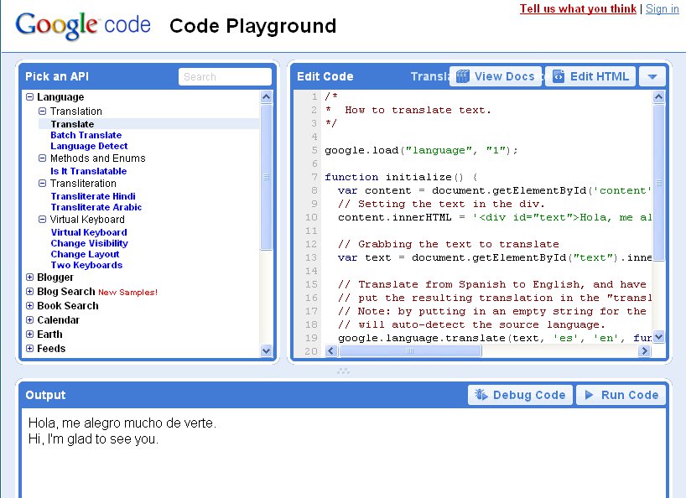
Task: Open the Is It Translatable sample
Action: 89,171
